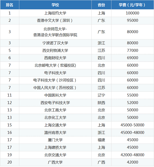Click 50000 in the 北京工商大学 row
Screen dimensions: 154x167
pyautogui.click(x=132, y=110)
